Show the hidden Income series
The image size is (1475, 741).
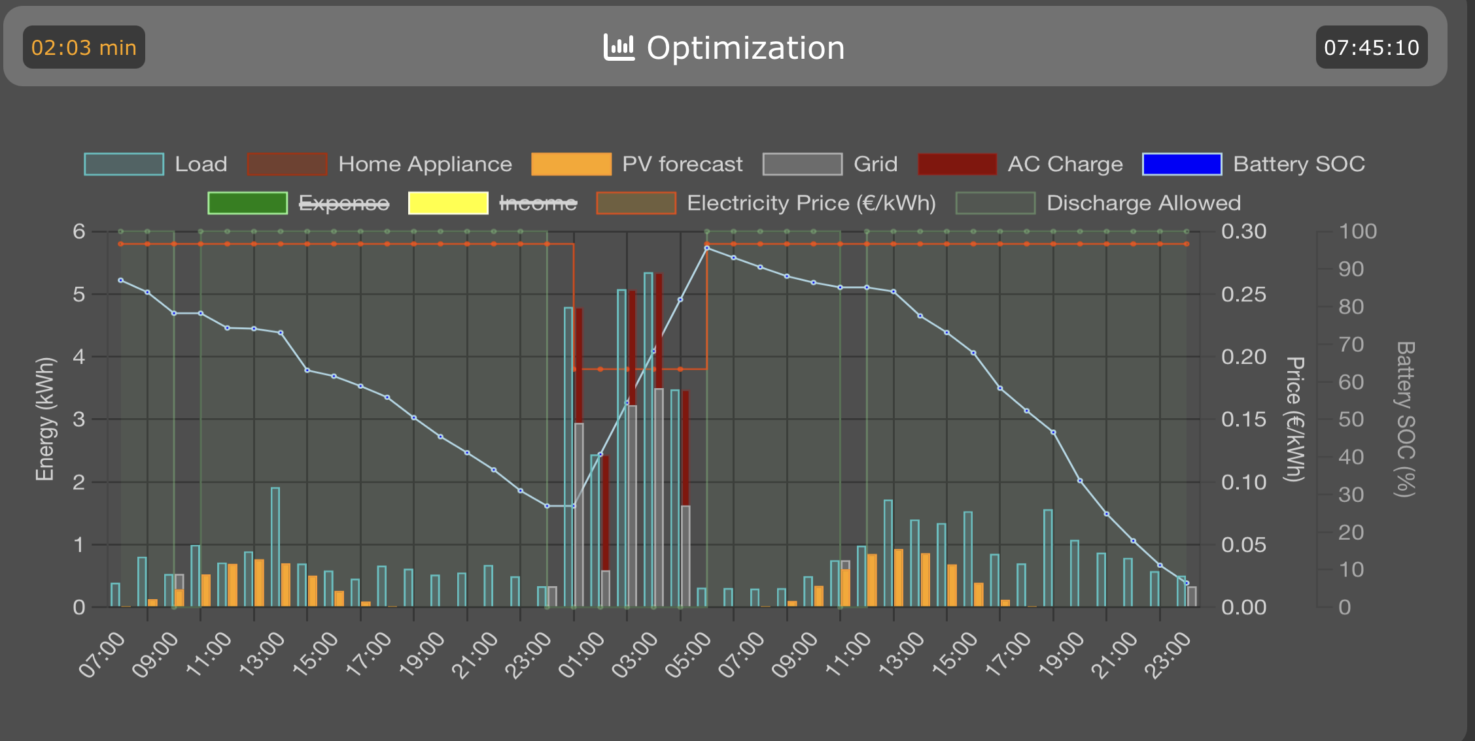point(538,203)
